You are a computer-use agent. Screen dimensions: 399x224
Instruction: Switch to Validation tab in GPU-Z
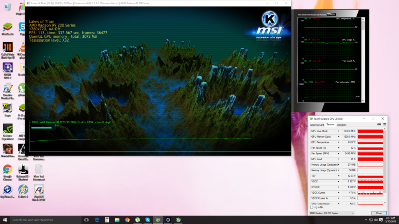[x=341, y=125]
